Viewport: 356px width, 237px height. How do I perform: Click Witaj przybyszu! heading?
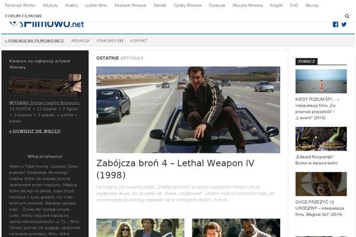tap(45, 156)
